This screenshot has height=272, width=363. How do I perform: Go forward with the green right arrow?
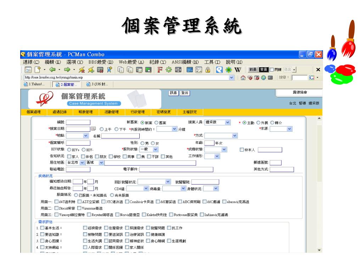click(67, 69)
